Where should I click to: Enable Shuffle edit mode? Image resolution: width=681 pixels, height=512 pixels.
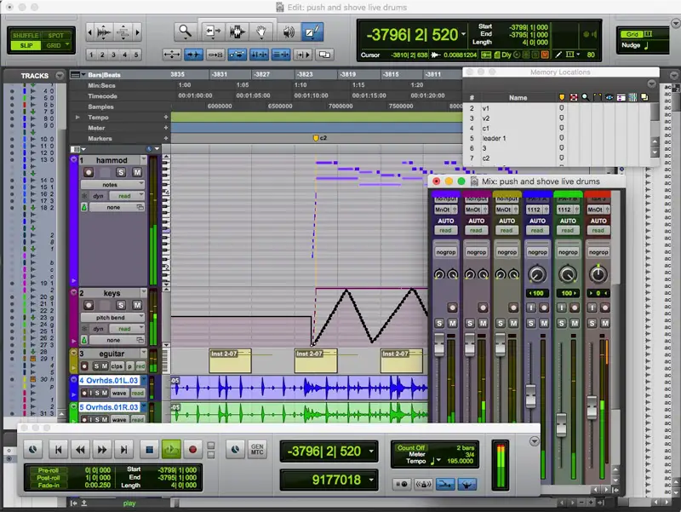(26, 34)
